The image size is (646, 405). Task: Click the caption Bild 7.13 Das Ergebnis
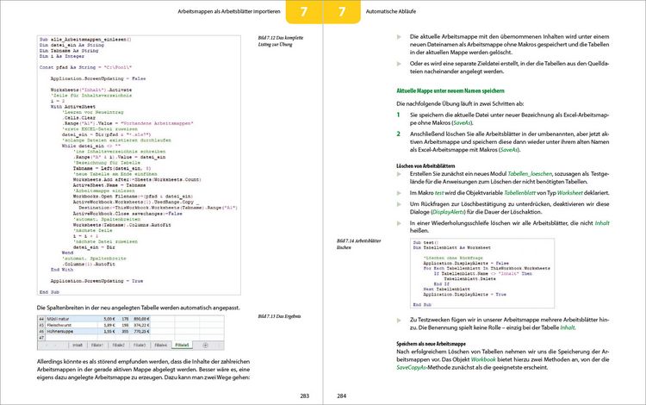[279, 316]
